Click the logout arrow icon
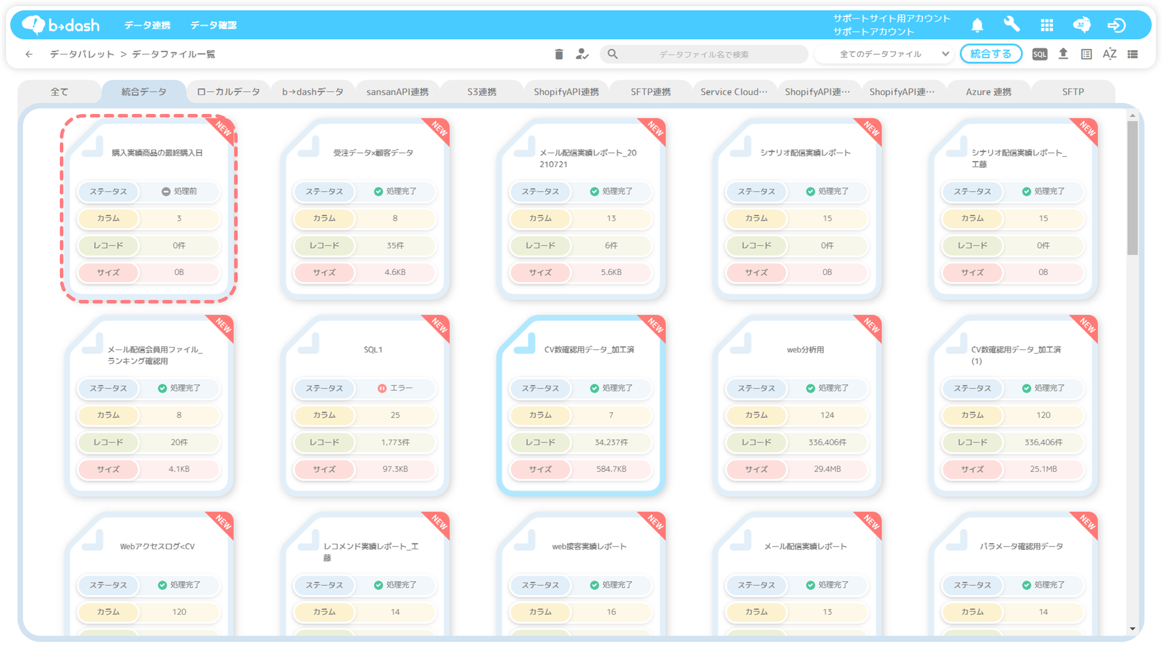The width and height of the screenshot is (1162, 654). pos(1116,25)
